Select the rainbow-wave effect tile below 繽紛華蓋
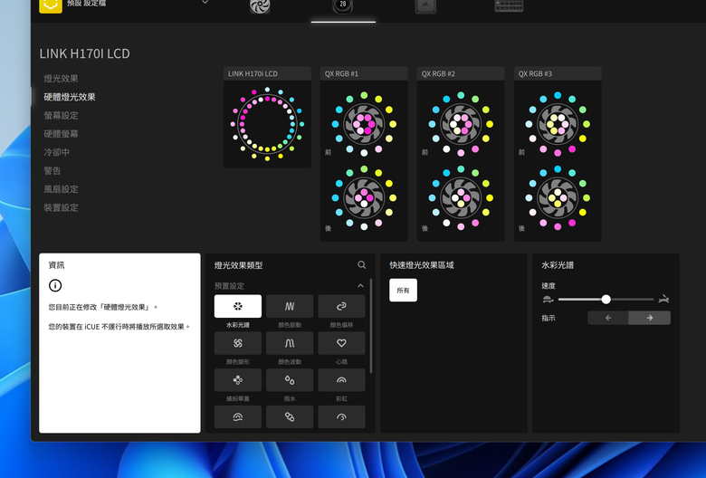Viewport: 706px width, 478px height. tap(238, 416)
